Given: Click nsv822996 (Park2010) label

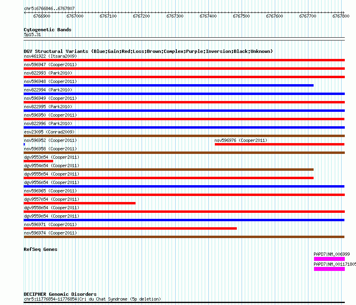Looking at the screenshot, I should tap(48, 123).
